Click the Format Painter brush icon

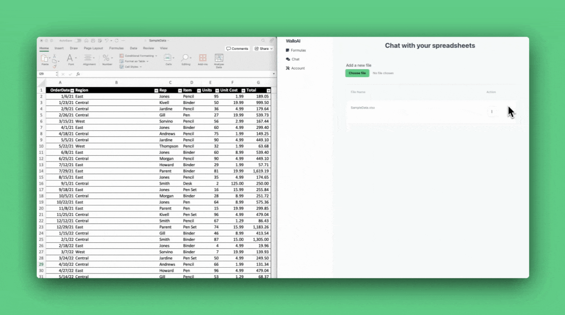tap(55, 67)
